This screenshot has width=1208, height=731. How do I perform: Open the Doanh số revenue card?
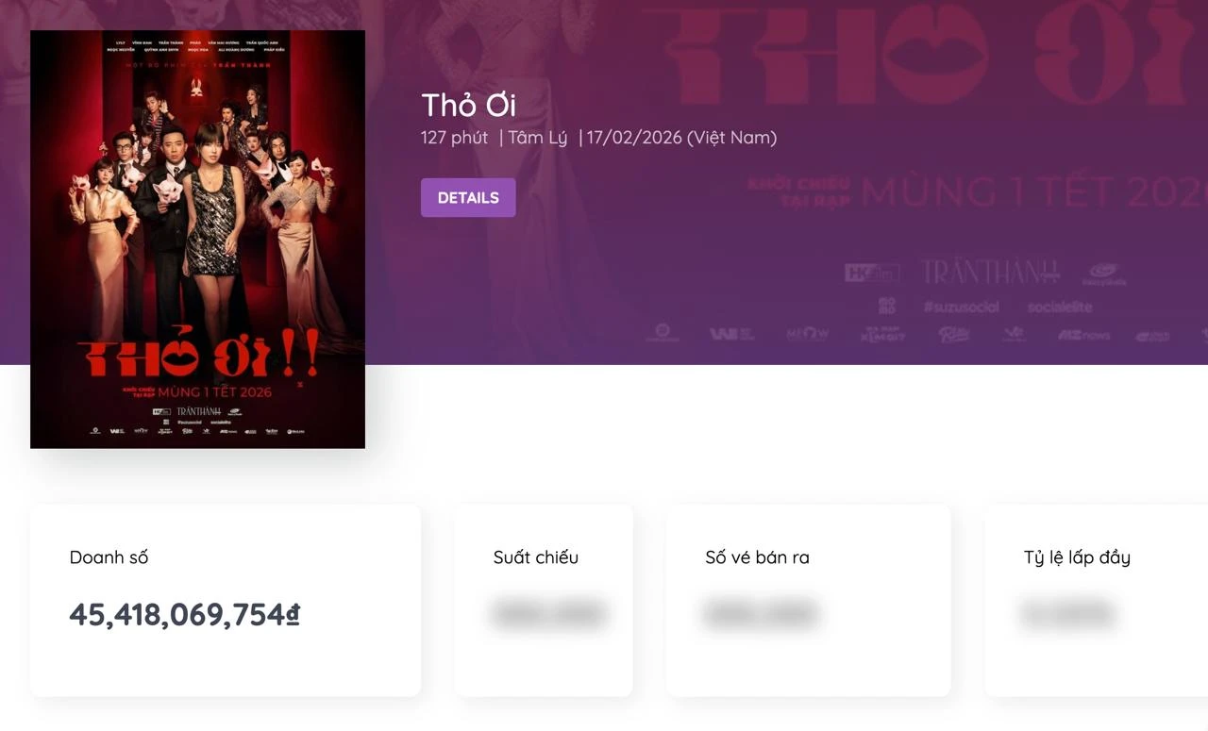(226, 601)
